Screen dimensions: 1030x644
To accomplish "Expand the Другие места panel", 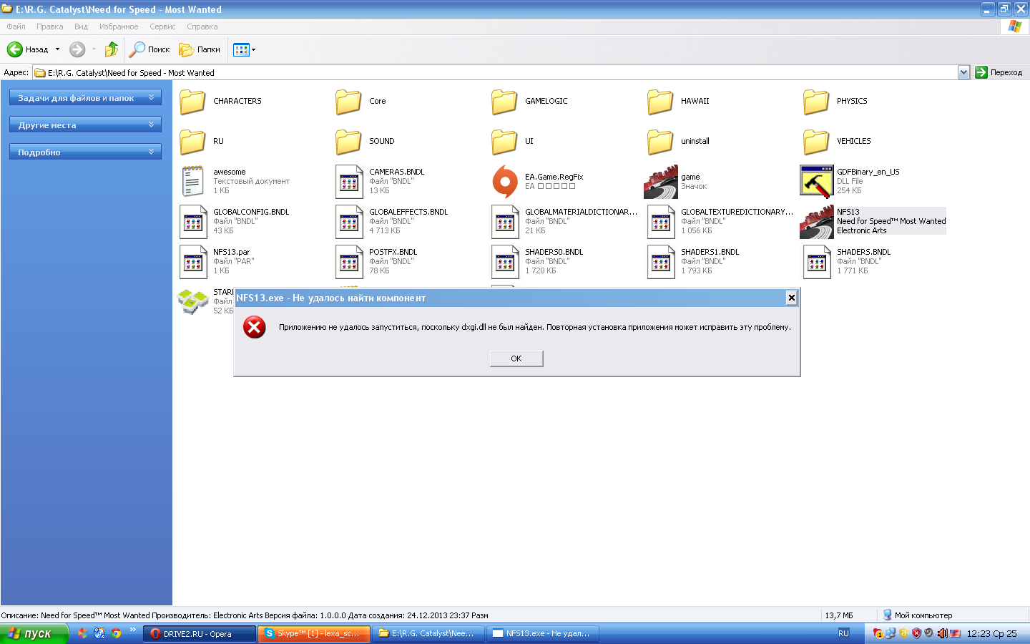I will click(x=85, y=125).
